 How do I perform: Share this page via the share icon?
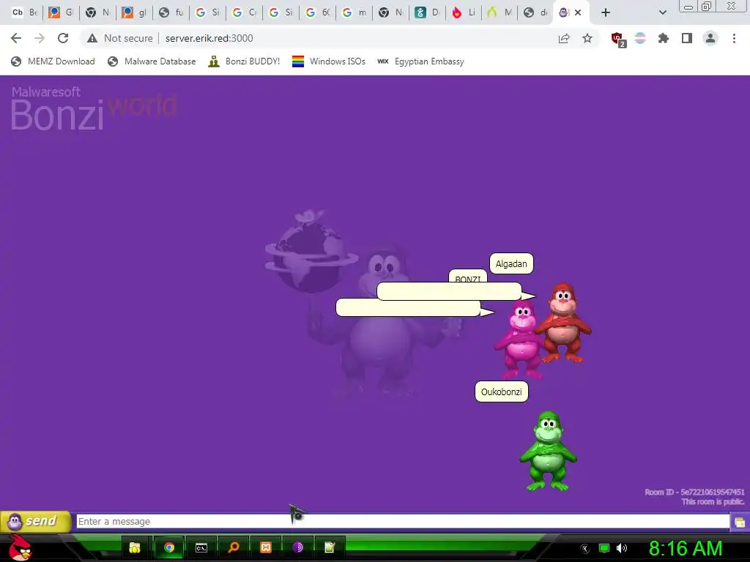coord(564,38)
